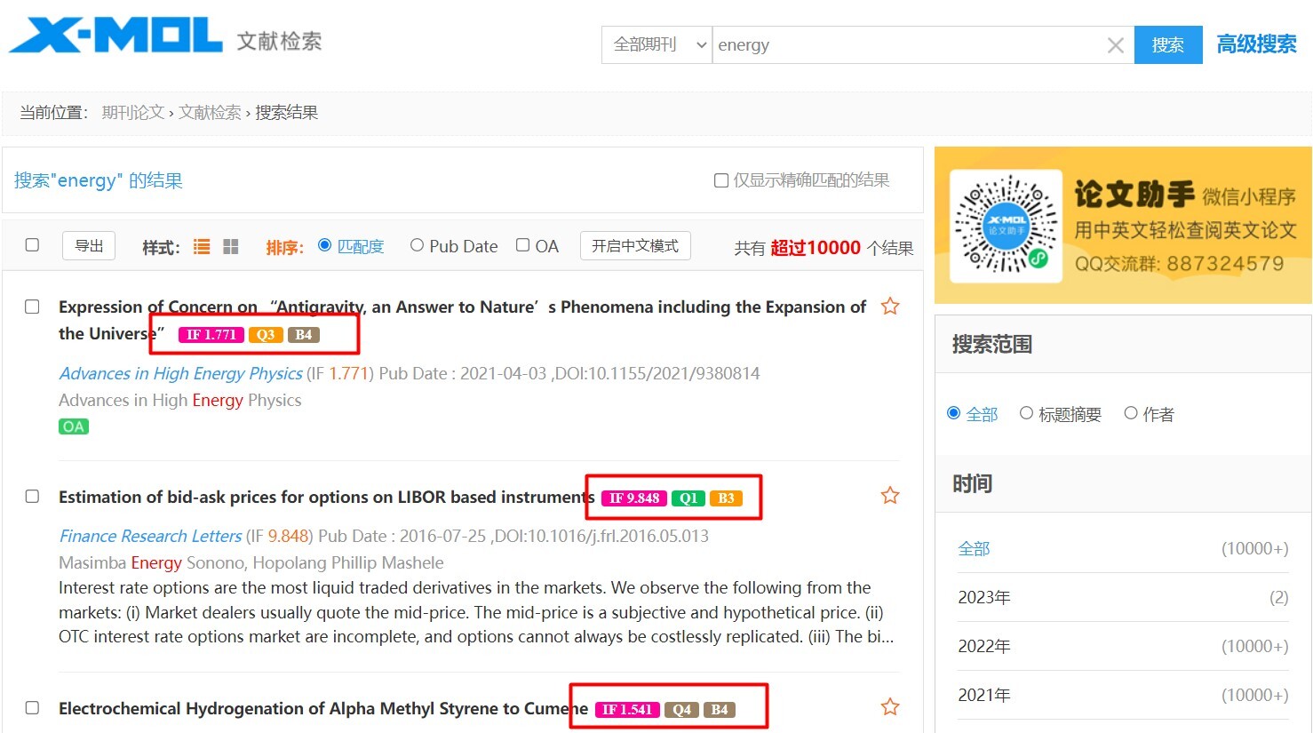Click the B4 badge on Electrochemical result

[x=720, y=710]
